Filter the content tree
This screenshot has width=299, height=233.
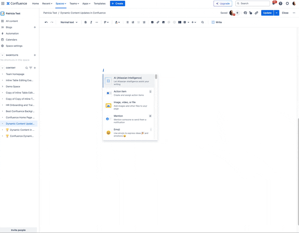click(x=31, y=68)
